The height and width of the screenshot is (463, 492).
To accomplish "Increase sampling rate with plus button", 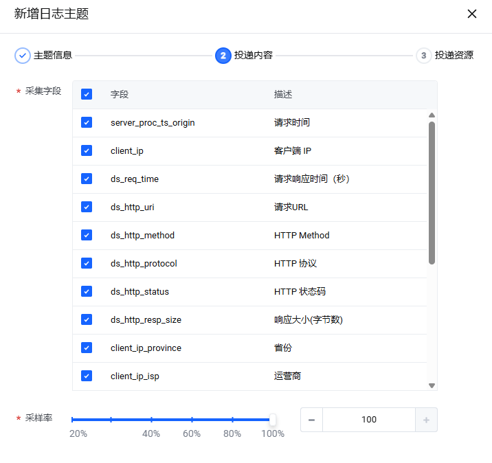I will pyautogui.click(x=426, y=420).
